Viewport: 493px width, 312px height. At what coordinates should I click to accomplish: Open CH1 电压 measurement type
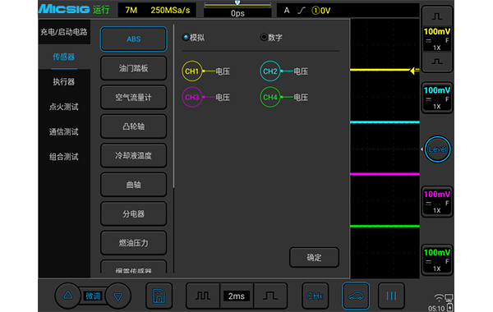(223, 71)
